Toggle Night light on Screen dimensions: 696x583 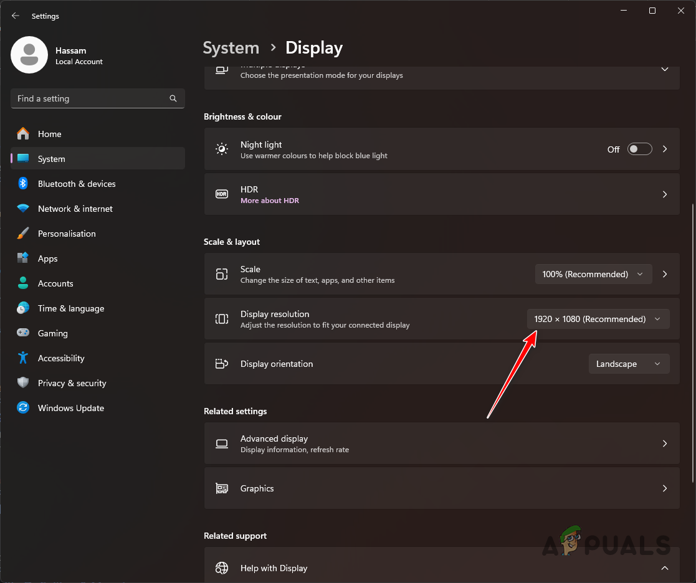tap(639, 149)
